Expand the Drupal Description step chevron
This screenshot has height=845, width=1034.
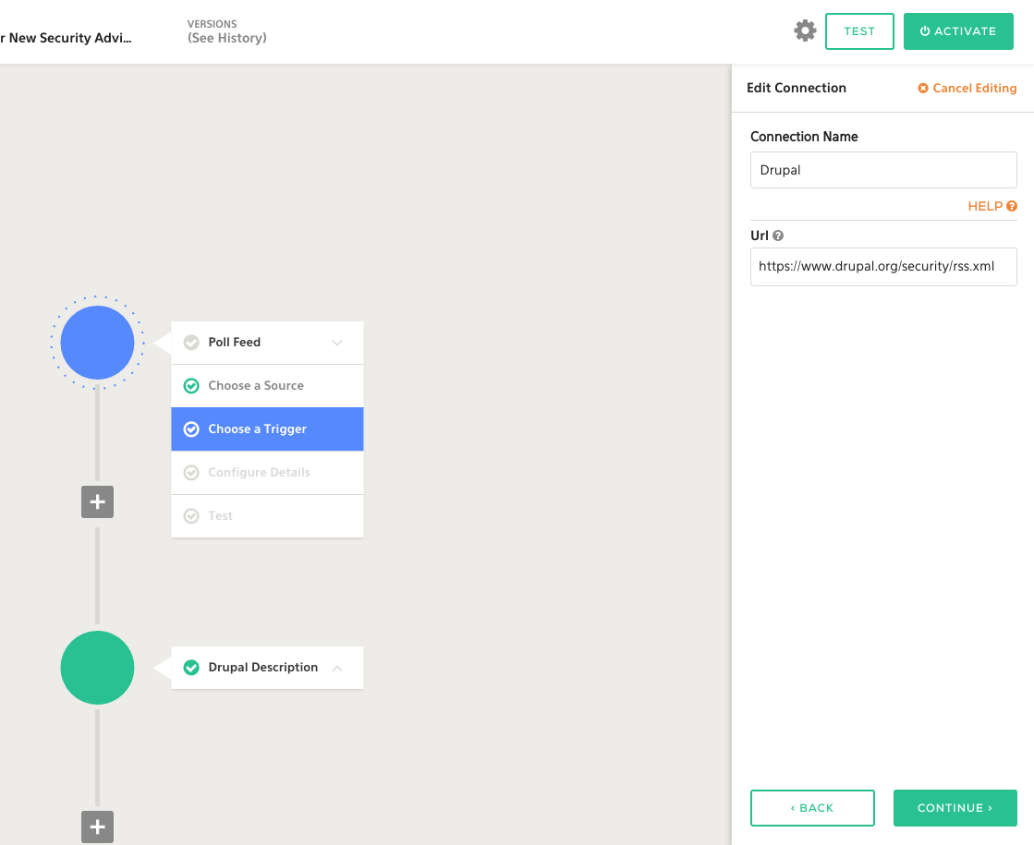tap(337, 668)
